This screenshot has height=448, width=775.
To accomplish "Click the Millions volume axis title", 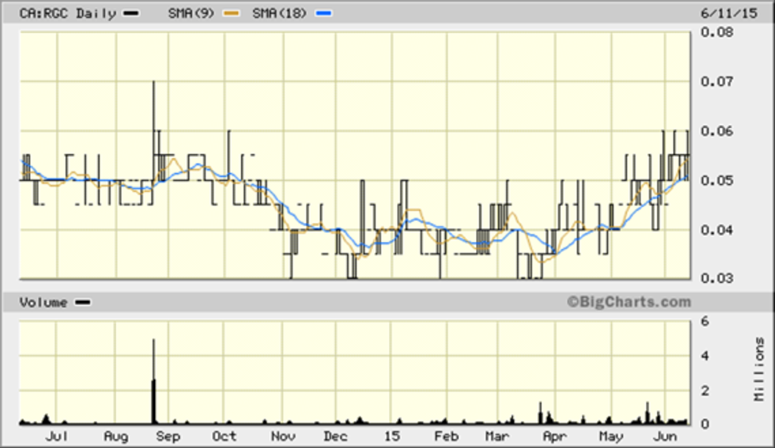I will (x=759, y=369).
